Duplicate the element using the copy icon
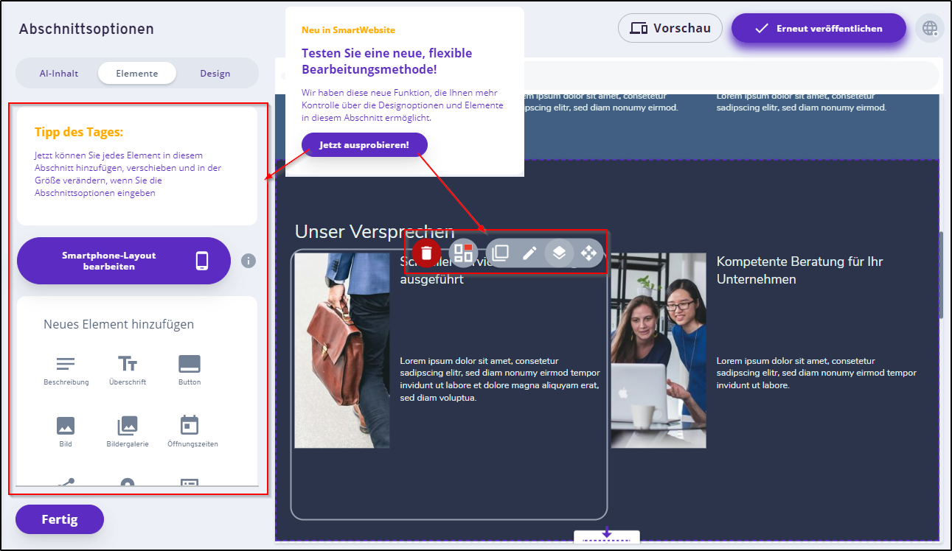 pyautogui.click(x=500, y=253)
